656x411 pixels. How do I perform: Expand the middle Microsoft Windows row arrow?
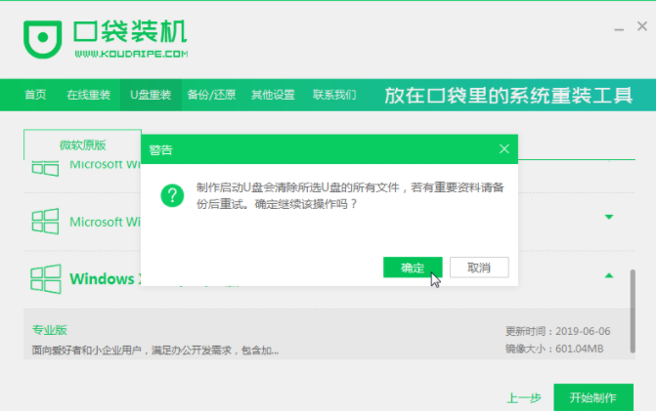point(609,217)
